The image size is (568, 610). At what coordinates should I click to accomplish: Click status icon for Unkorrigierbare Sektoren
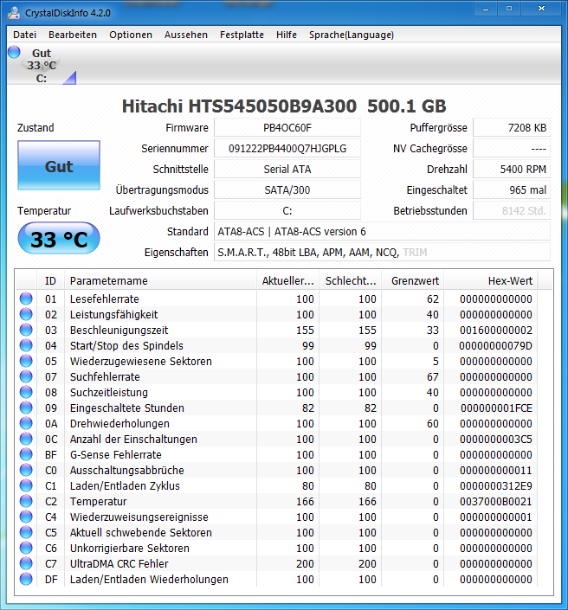coord(26,548)
